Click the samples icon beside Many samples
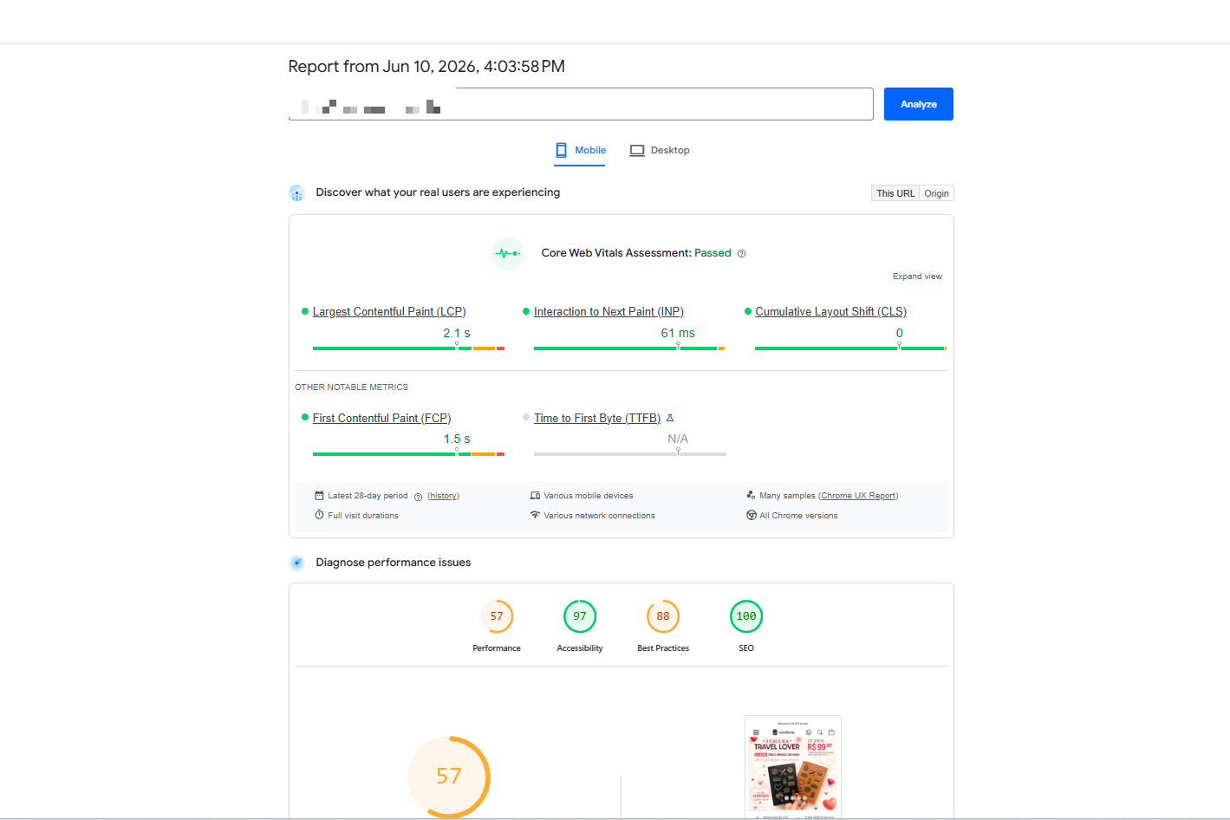Screen dimensions: 1230x820 point(751,495)
